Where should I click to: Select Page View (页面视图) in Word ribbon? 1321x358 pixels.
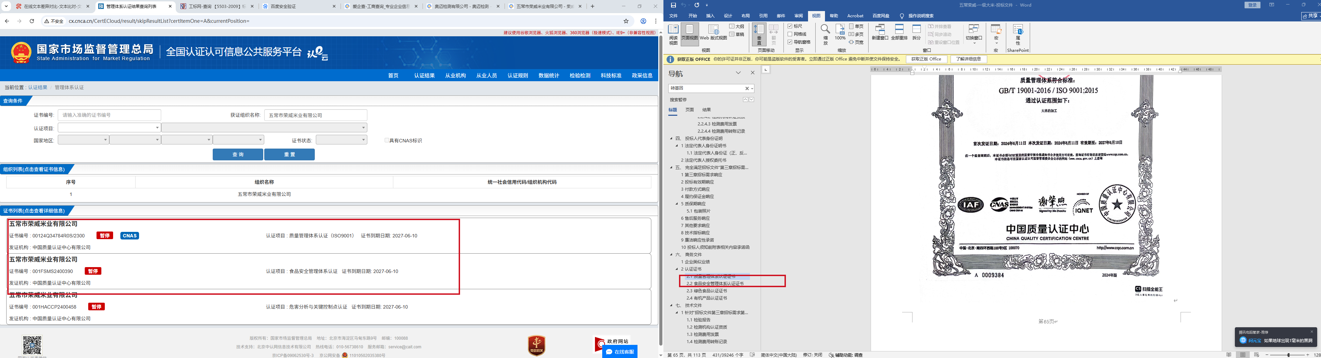690,34
